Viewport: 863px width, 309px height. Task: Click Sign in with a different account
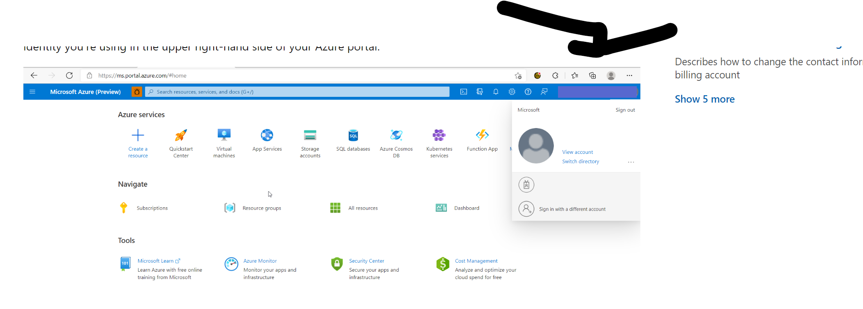coord(572,209)
